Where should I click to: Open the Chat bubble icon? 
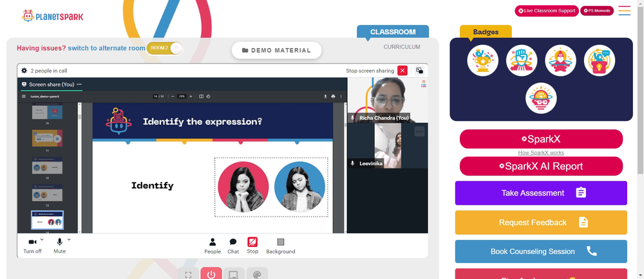[x=233, y=242]
